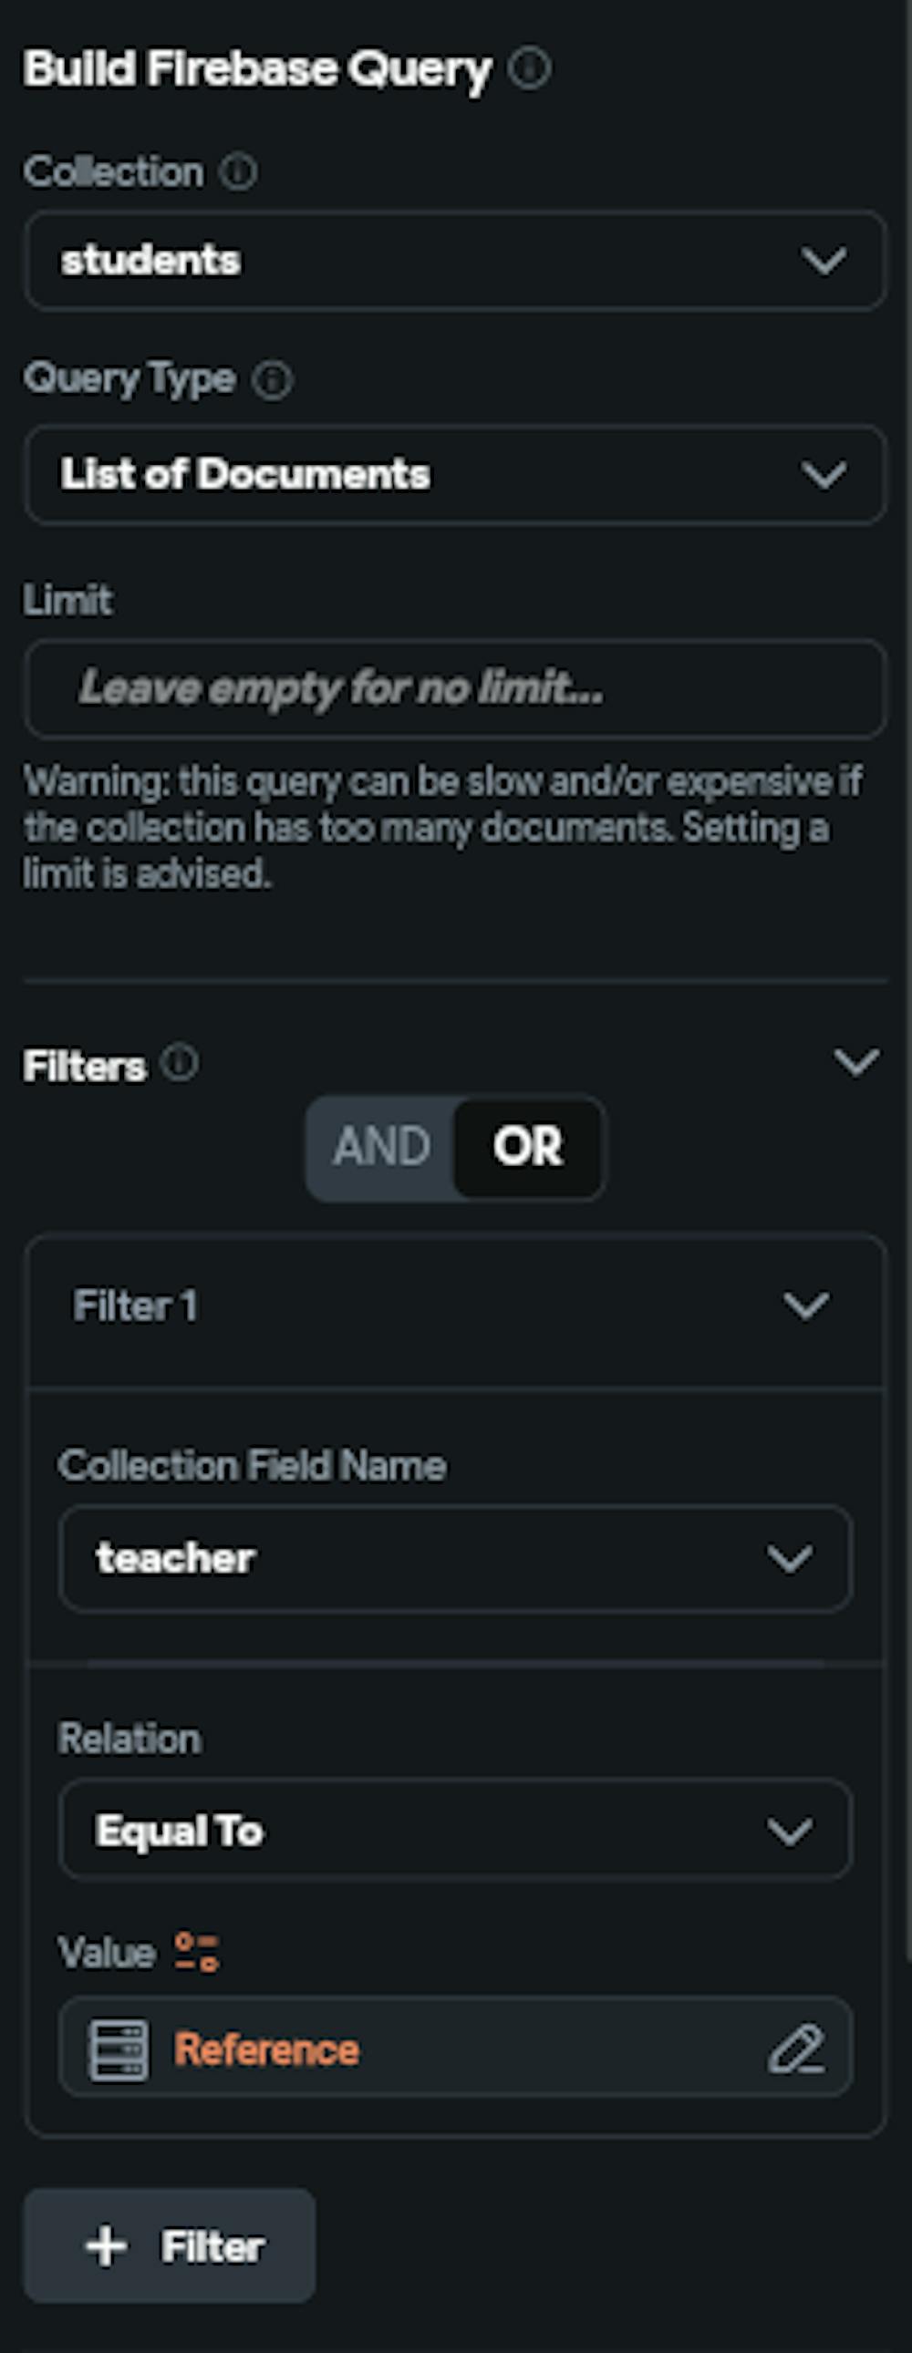912x2353 pixels.
Task: Select the OR filter mode
Action: click(x=527, y=1147)
